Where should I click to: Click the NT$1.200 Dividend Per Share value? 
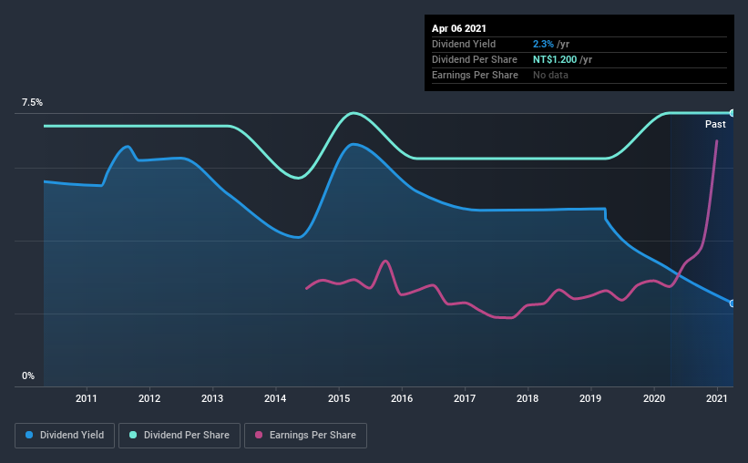tap(555, 59)
